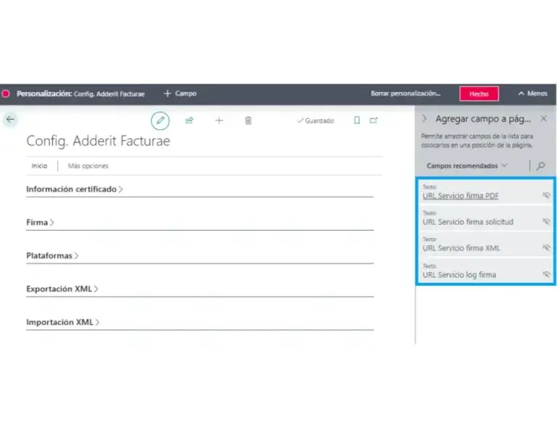557x428 pixels.
Task: Click the plus icon to create new
Action: [x=219, y=120]
